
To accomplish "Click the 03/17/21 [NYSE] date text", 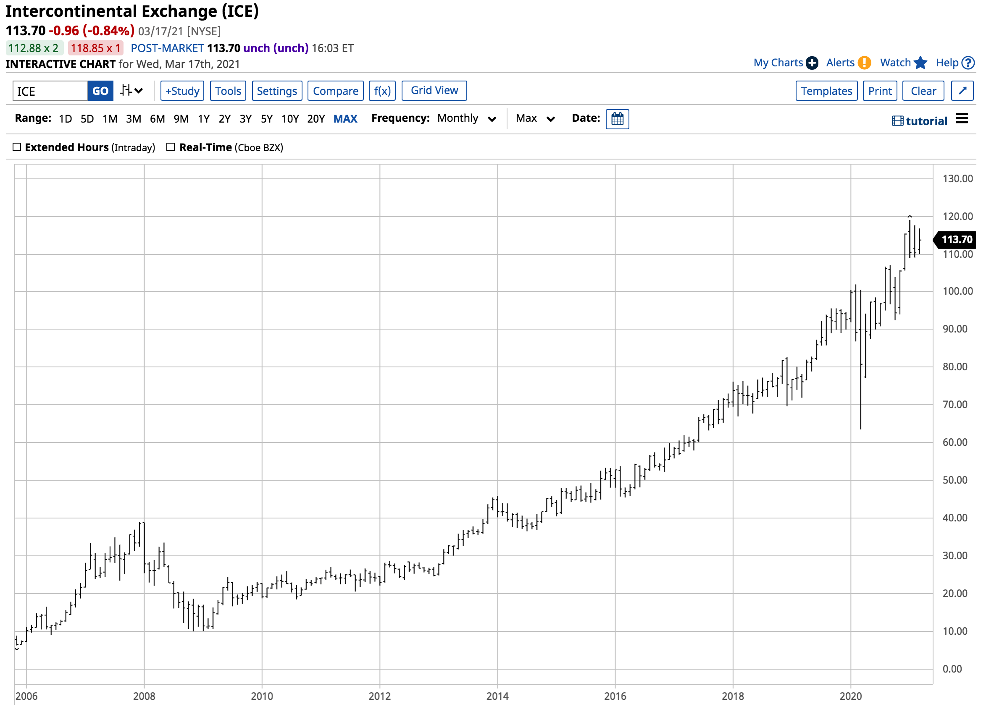I will [x=179, y=31].
